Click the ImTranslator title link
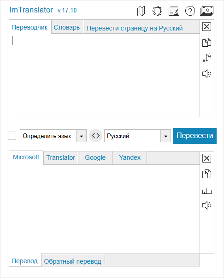224x278 pixels. pyautogui.click(x=31, y=10)
